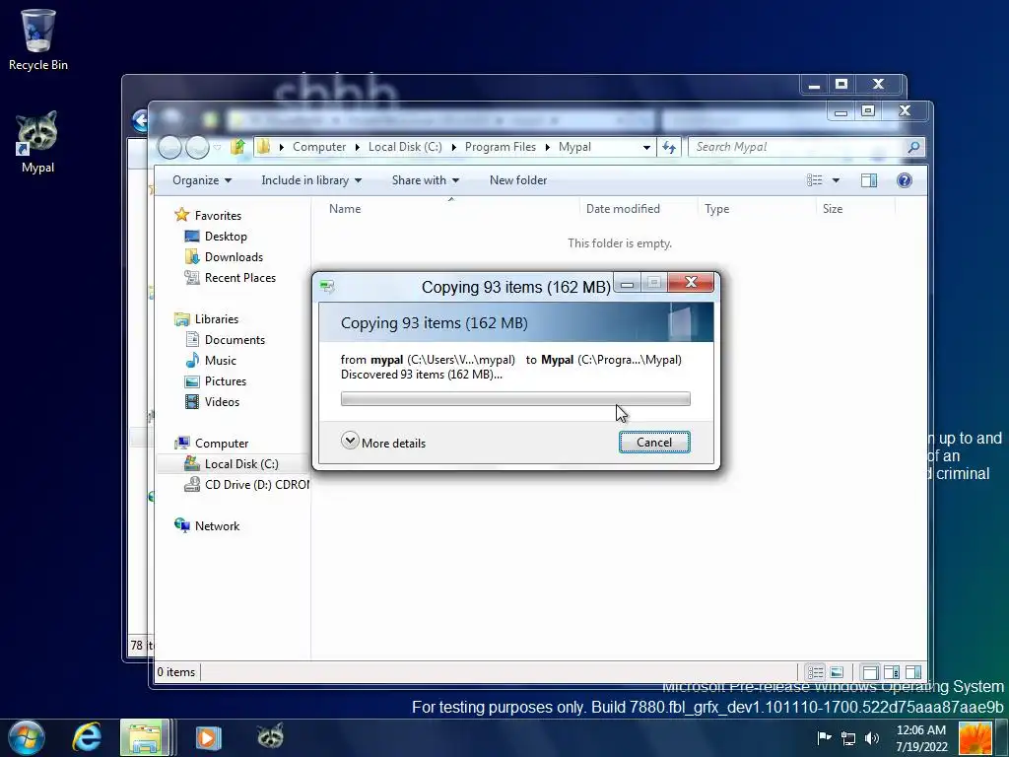Expand More details in copy dialog
The height and width of the screenshot is (757, 1009).
coord(383,443)
